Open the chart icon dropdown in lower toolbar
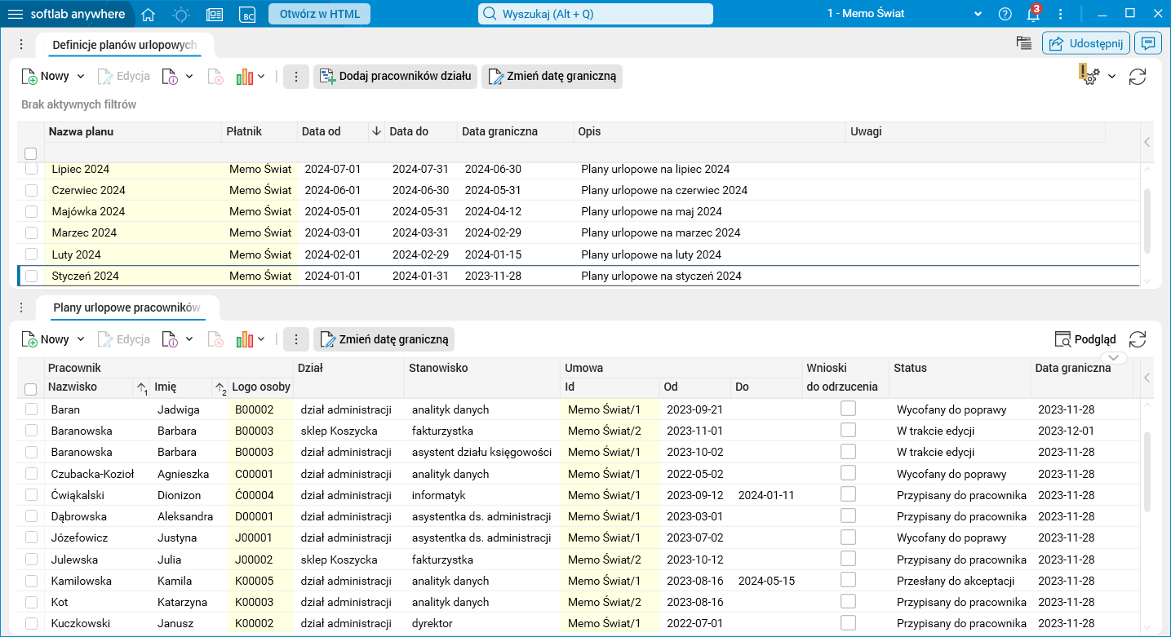 pyautogui.click(x=261, y=339)
